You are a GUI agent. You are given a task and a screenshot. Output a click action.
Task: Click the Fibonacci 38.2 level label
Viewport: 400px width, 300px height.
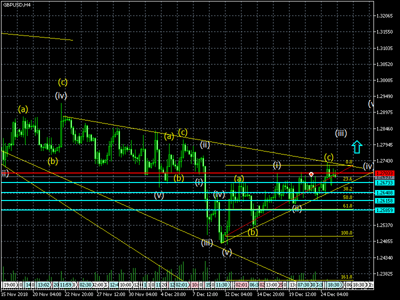348,189
